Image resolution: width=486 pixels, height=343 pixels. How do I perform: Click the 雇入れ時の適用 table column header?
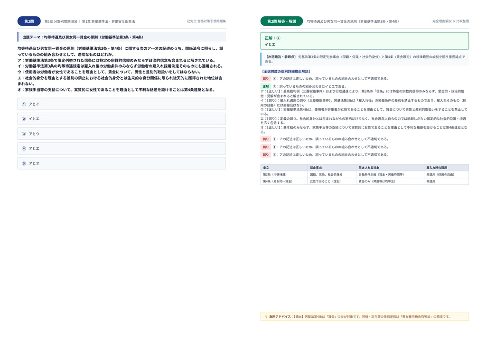click(446, 168)
